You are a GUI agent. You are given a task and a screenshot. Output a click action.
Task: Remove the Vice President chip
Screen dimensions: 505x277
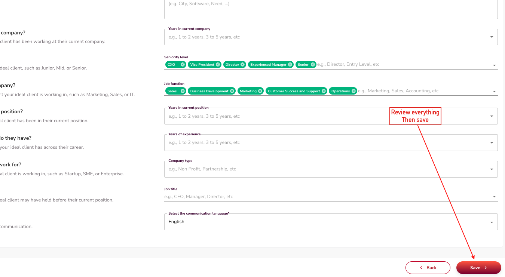point(218,65)
